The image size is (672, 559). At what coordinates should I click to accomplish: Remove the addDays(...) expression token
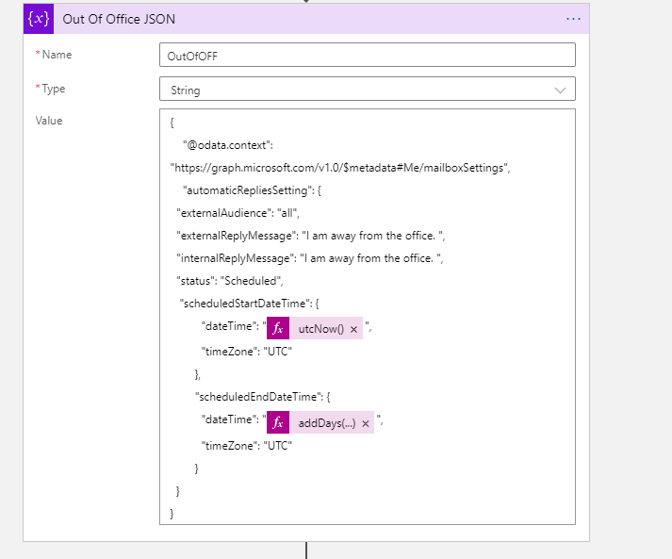365,422
